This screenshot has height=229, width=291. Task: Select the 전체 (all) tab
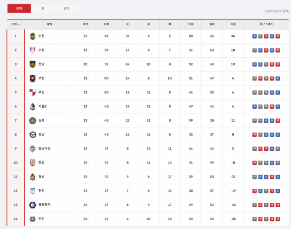point(19,8)
